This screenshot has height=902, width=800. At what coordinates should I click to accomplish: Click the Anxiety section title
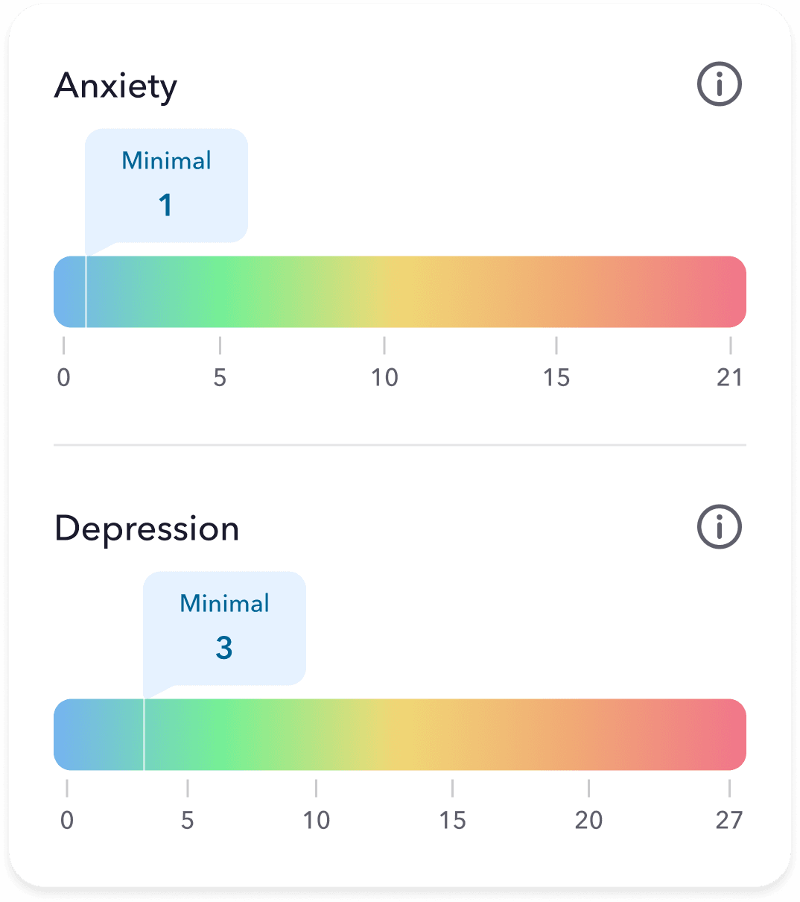tap(116, 85)
